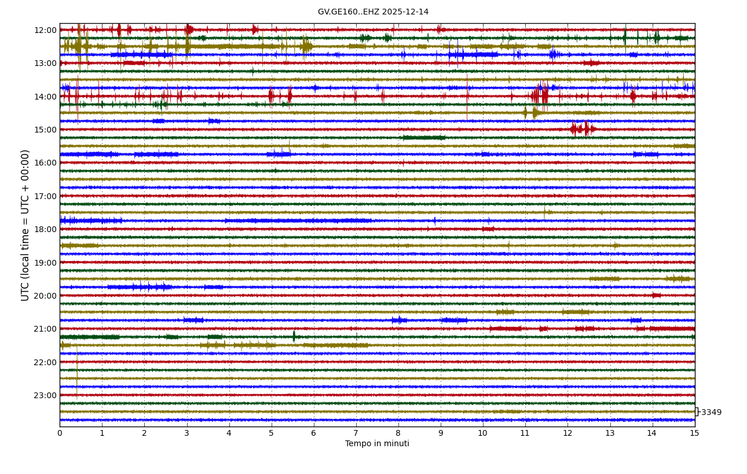The width and height of the screenshot is (747, 474).
Task: Click the vertical UTC local time axis label
Action: pyautogui.click(x=25, y=225)
